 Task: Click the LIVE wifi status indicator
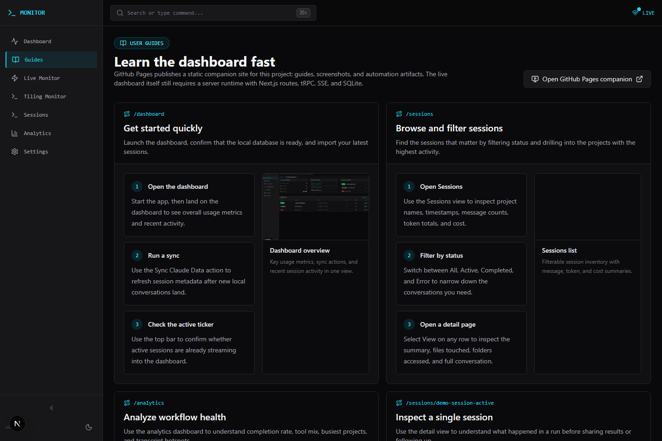click(643, 12)
